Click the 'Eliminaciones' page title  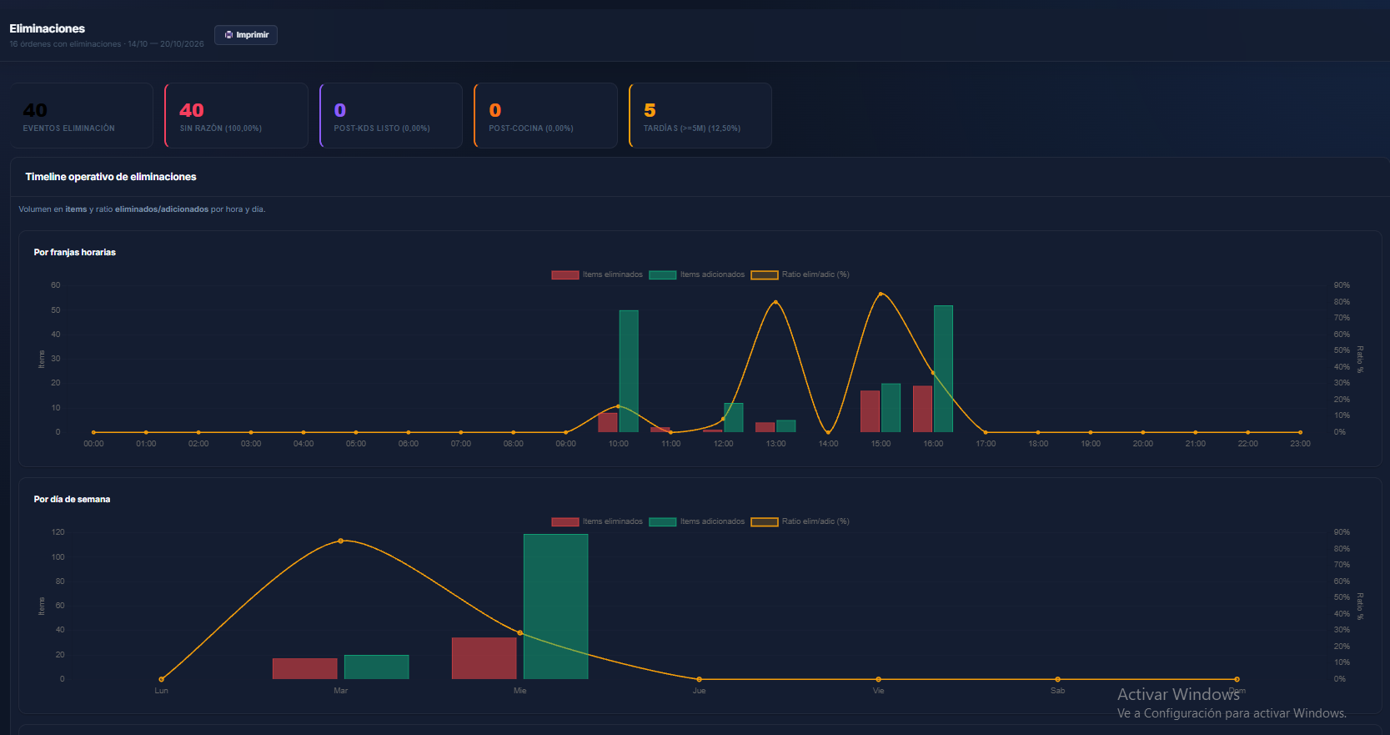(x=48, y=28)
